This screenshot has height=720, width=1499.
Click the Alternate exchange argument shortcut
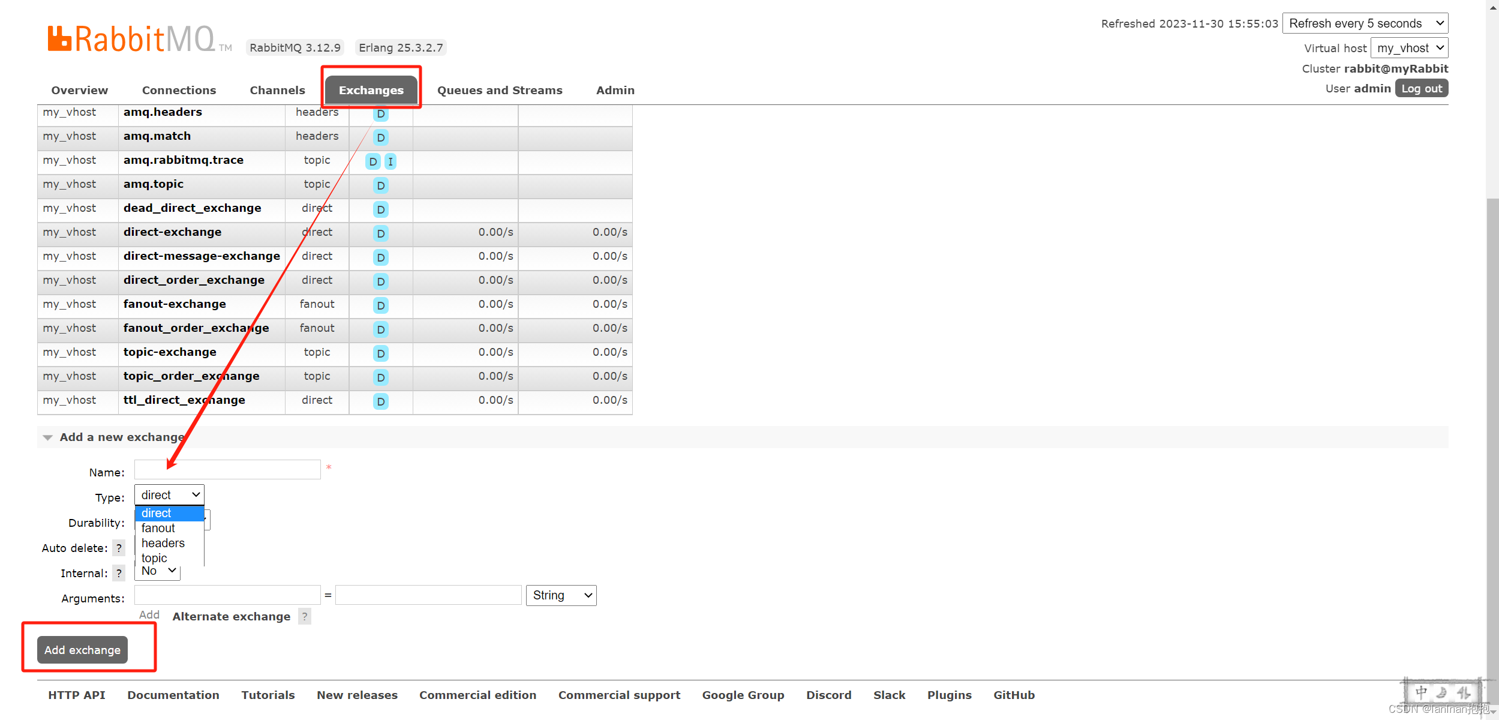point(232,616)
